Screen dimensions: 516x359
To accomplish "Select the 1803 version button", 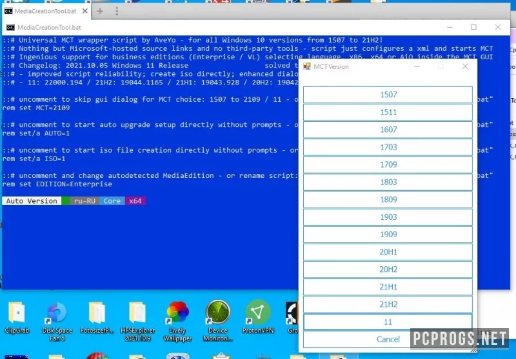I will [x=388, y=182].
